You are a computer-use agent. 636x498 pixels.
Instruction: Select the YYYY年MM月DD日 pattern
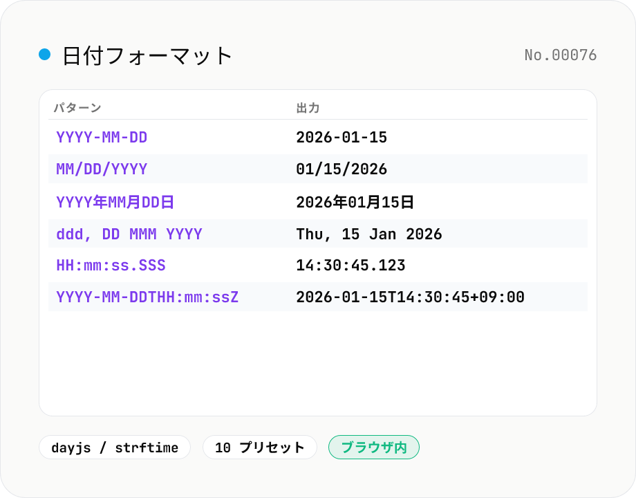point(115,202)
